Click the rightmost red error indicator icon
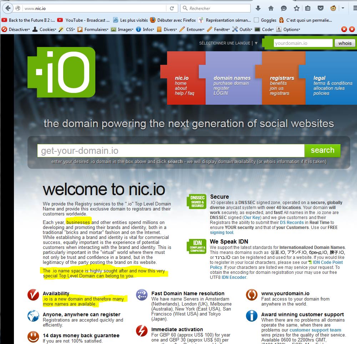Screen dimensions: 357x344 point(352,29)
